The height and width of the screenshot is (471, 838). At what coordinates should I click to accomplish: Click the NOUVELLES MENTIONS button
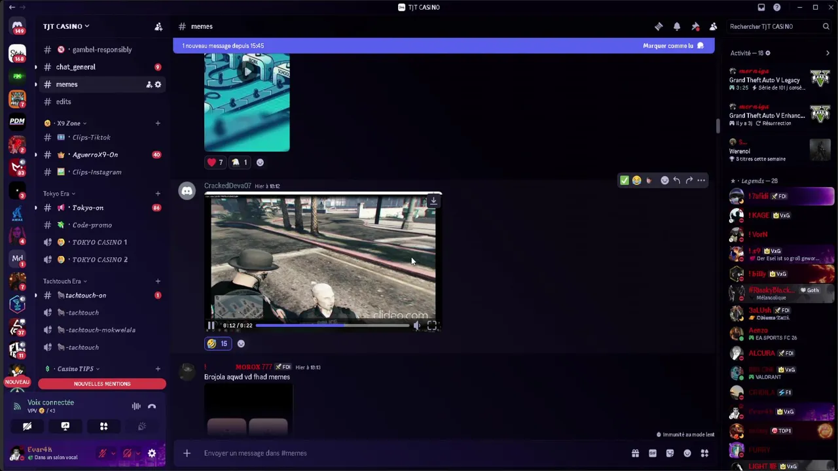pos(102,384)
